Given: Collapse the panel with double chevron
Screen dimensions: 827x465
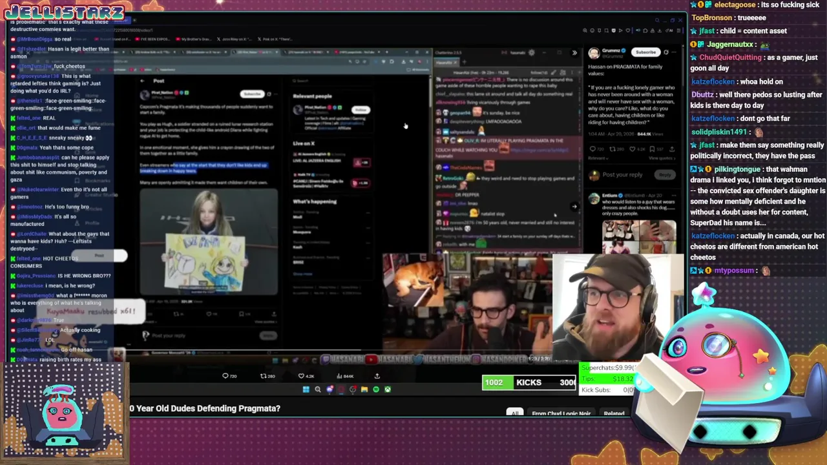Looking at the screenshot, I should point(574,53).
